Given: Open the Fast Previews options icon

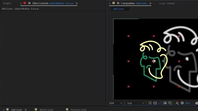Looking at the screenshot, I should click(x=150, y=103).
